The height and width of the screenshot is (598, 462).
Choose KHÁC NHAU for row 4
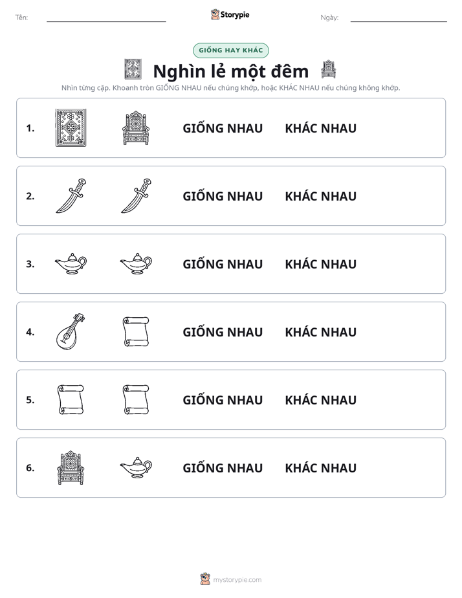pos(320,332)
